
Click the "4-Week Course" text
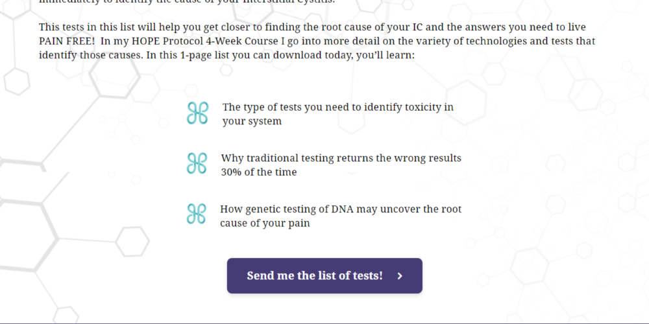pos(229,41)
